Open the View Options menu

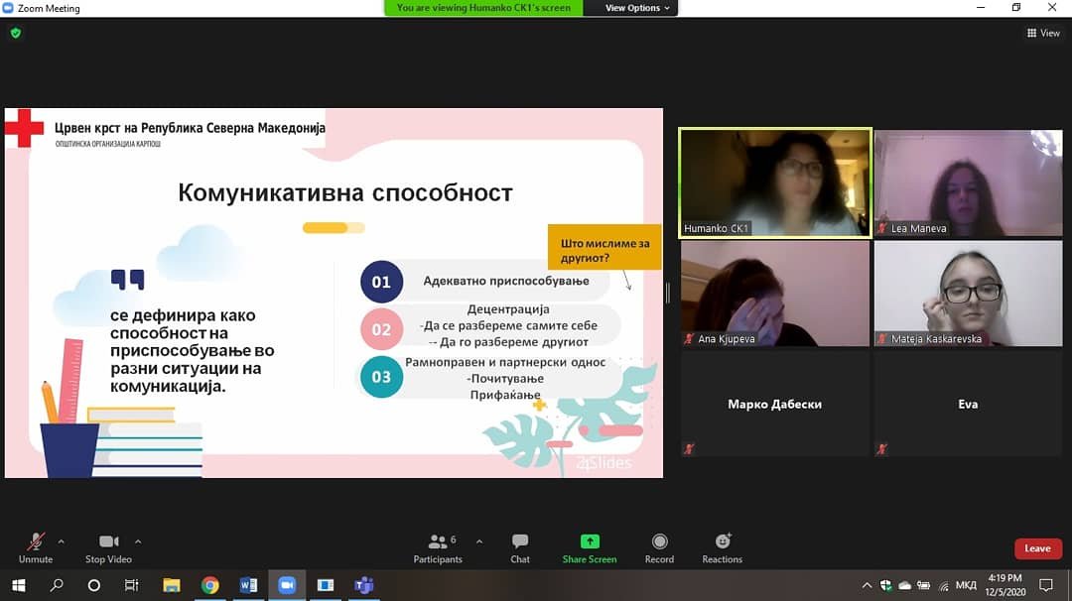[638, 8]
